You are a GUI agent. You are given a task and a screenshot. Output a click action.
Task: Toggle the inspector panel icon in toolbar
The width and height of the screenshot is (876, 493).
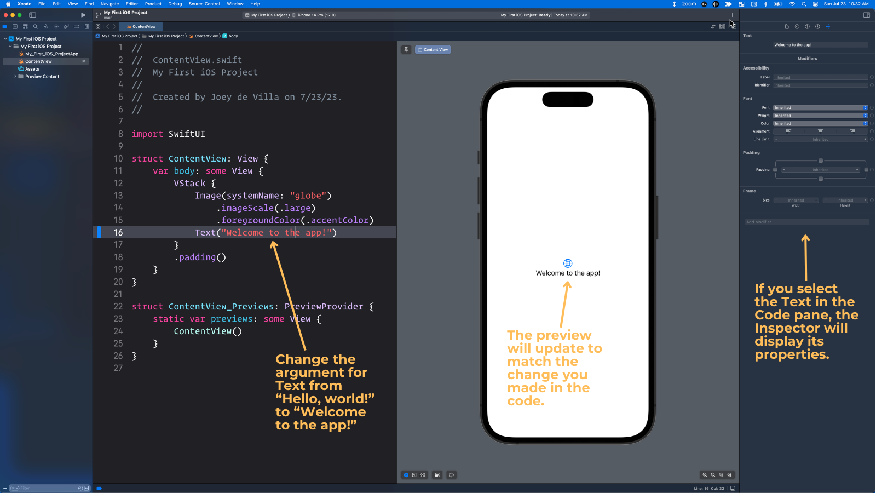867,15
